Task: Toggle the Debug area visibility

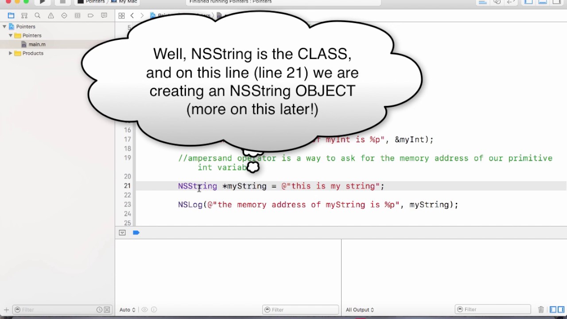Action: click(543, 2)
